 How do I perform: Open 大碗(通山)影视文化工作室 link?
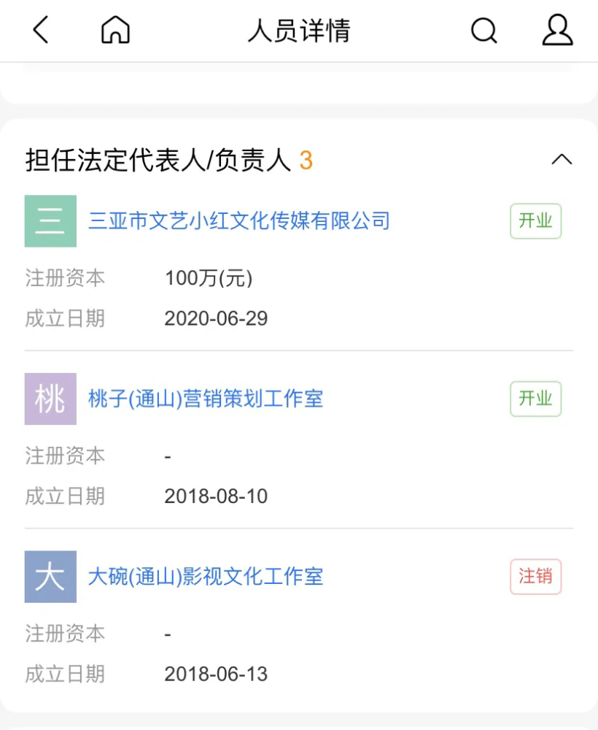coord(206,577)
